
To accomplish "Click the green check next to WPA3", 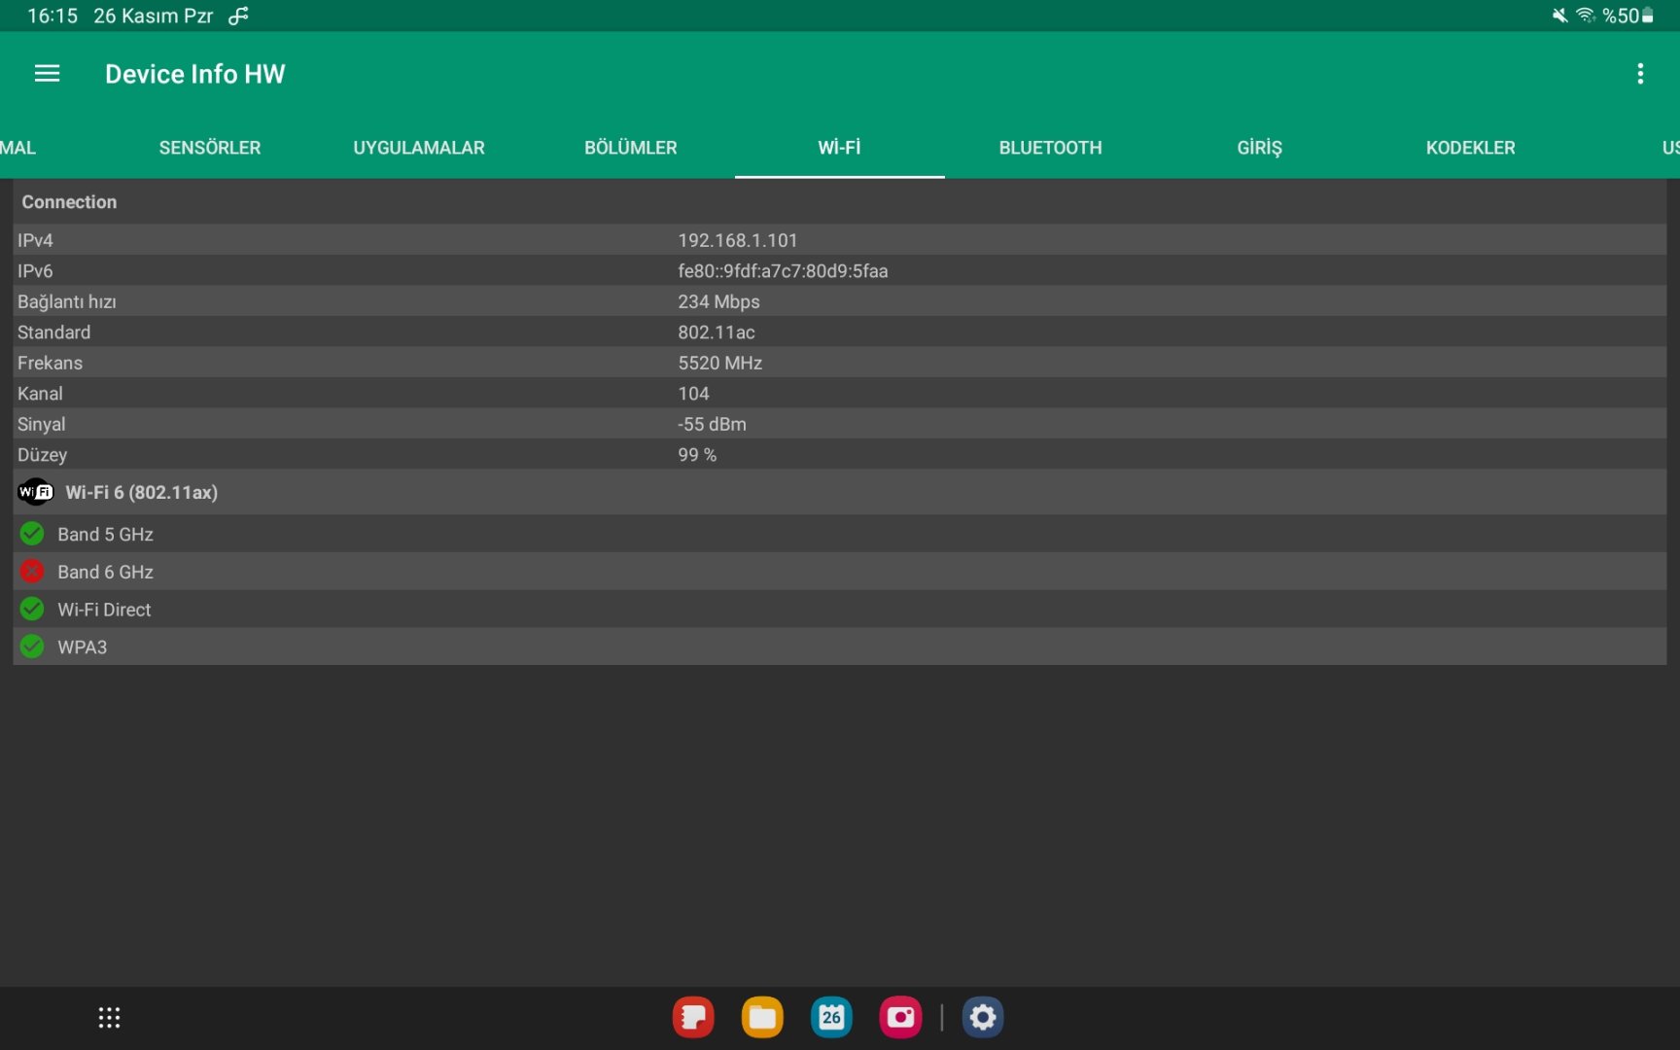I will tap(32, 647).
